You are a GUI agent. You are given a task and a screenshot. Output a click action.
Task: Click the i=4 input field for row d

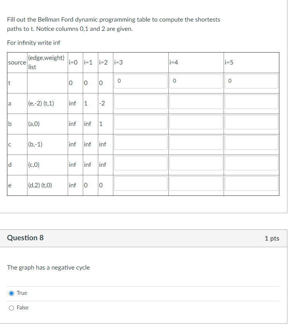point(196,163)
